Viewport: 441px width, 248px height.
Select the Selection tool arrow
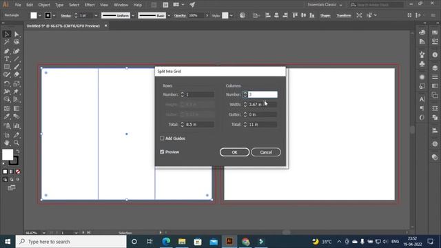pos(6,34)
